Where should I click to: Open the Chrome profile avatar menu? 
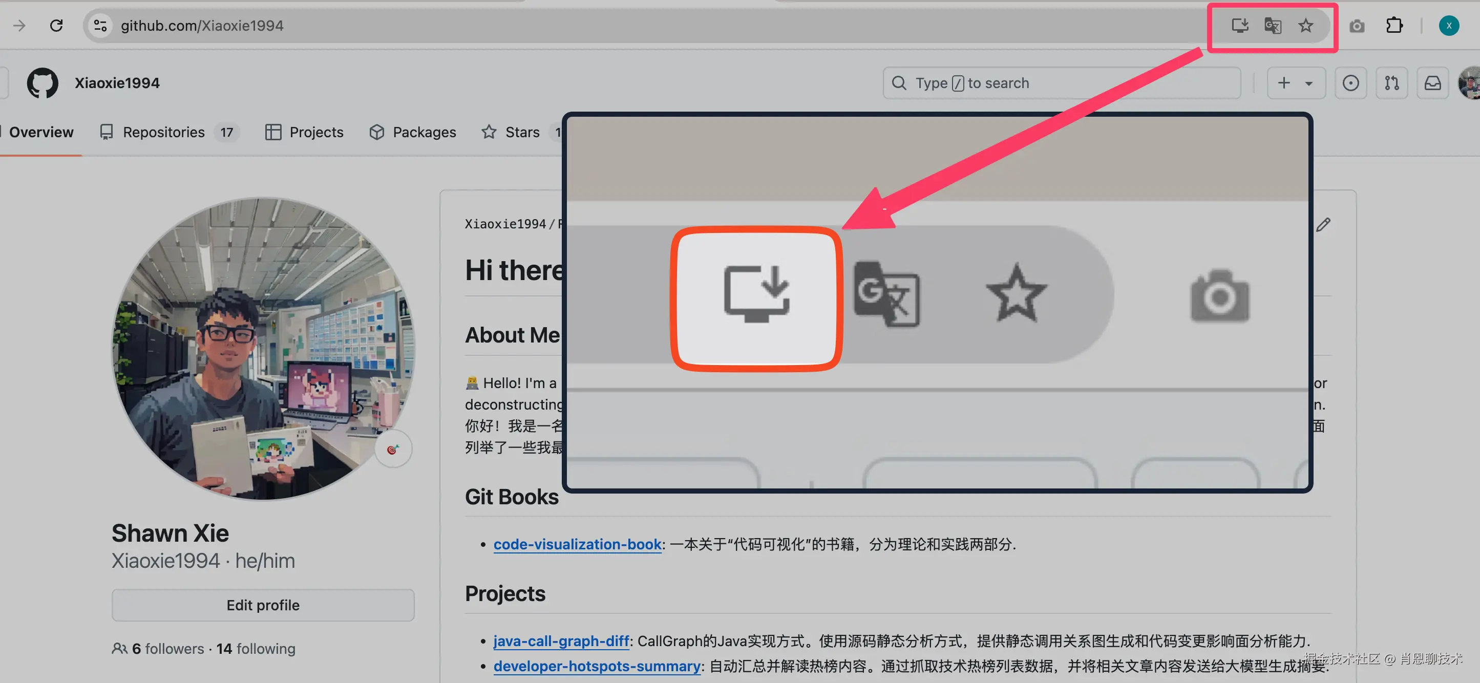1448,25
